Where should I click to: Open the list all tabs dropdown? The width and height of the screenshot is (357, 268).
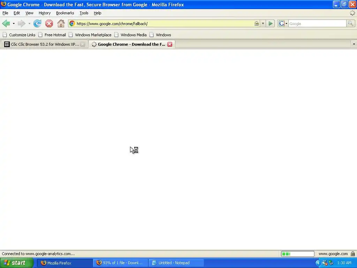[354, 44]
